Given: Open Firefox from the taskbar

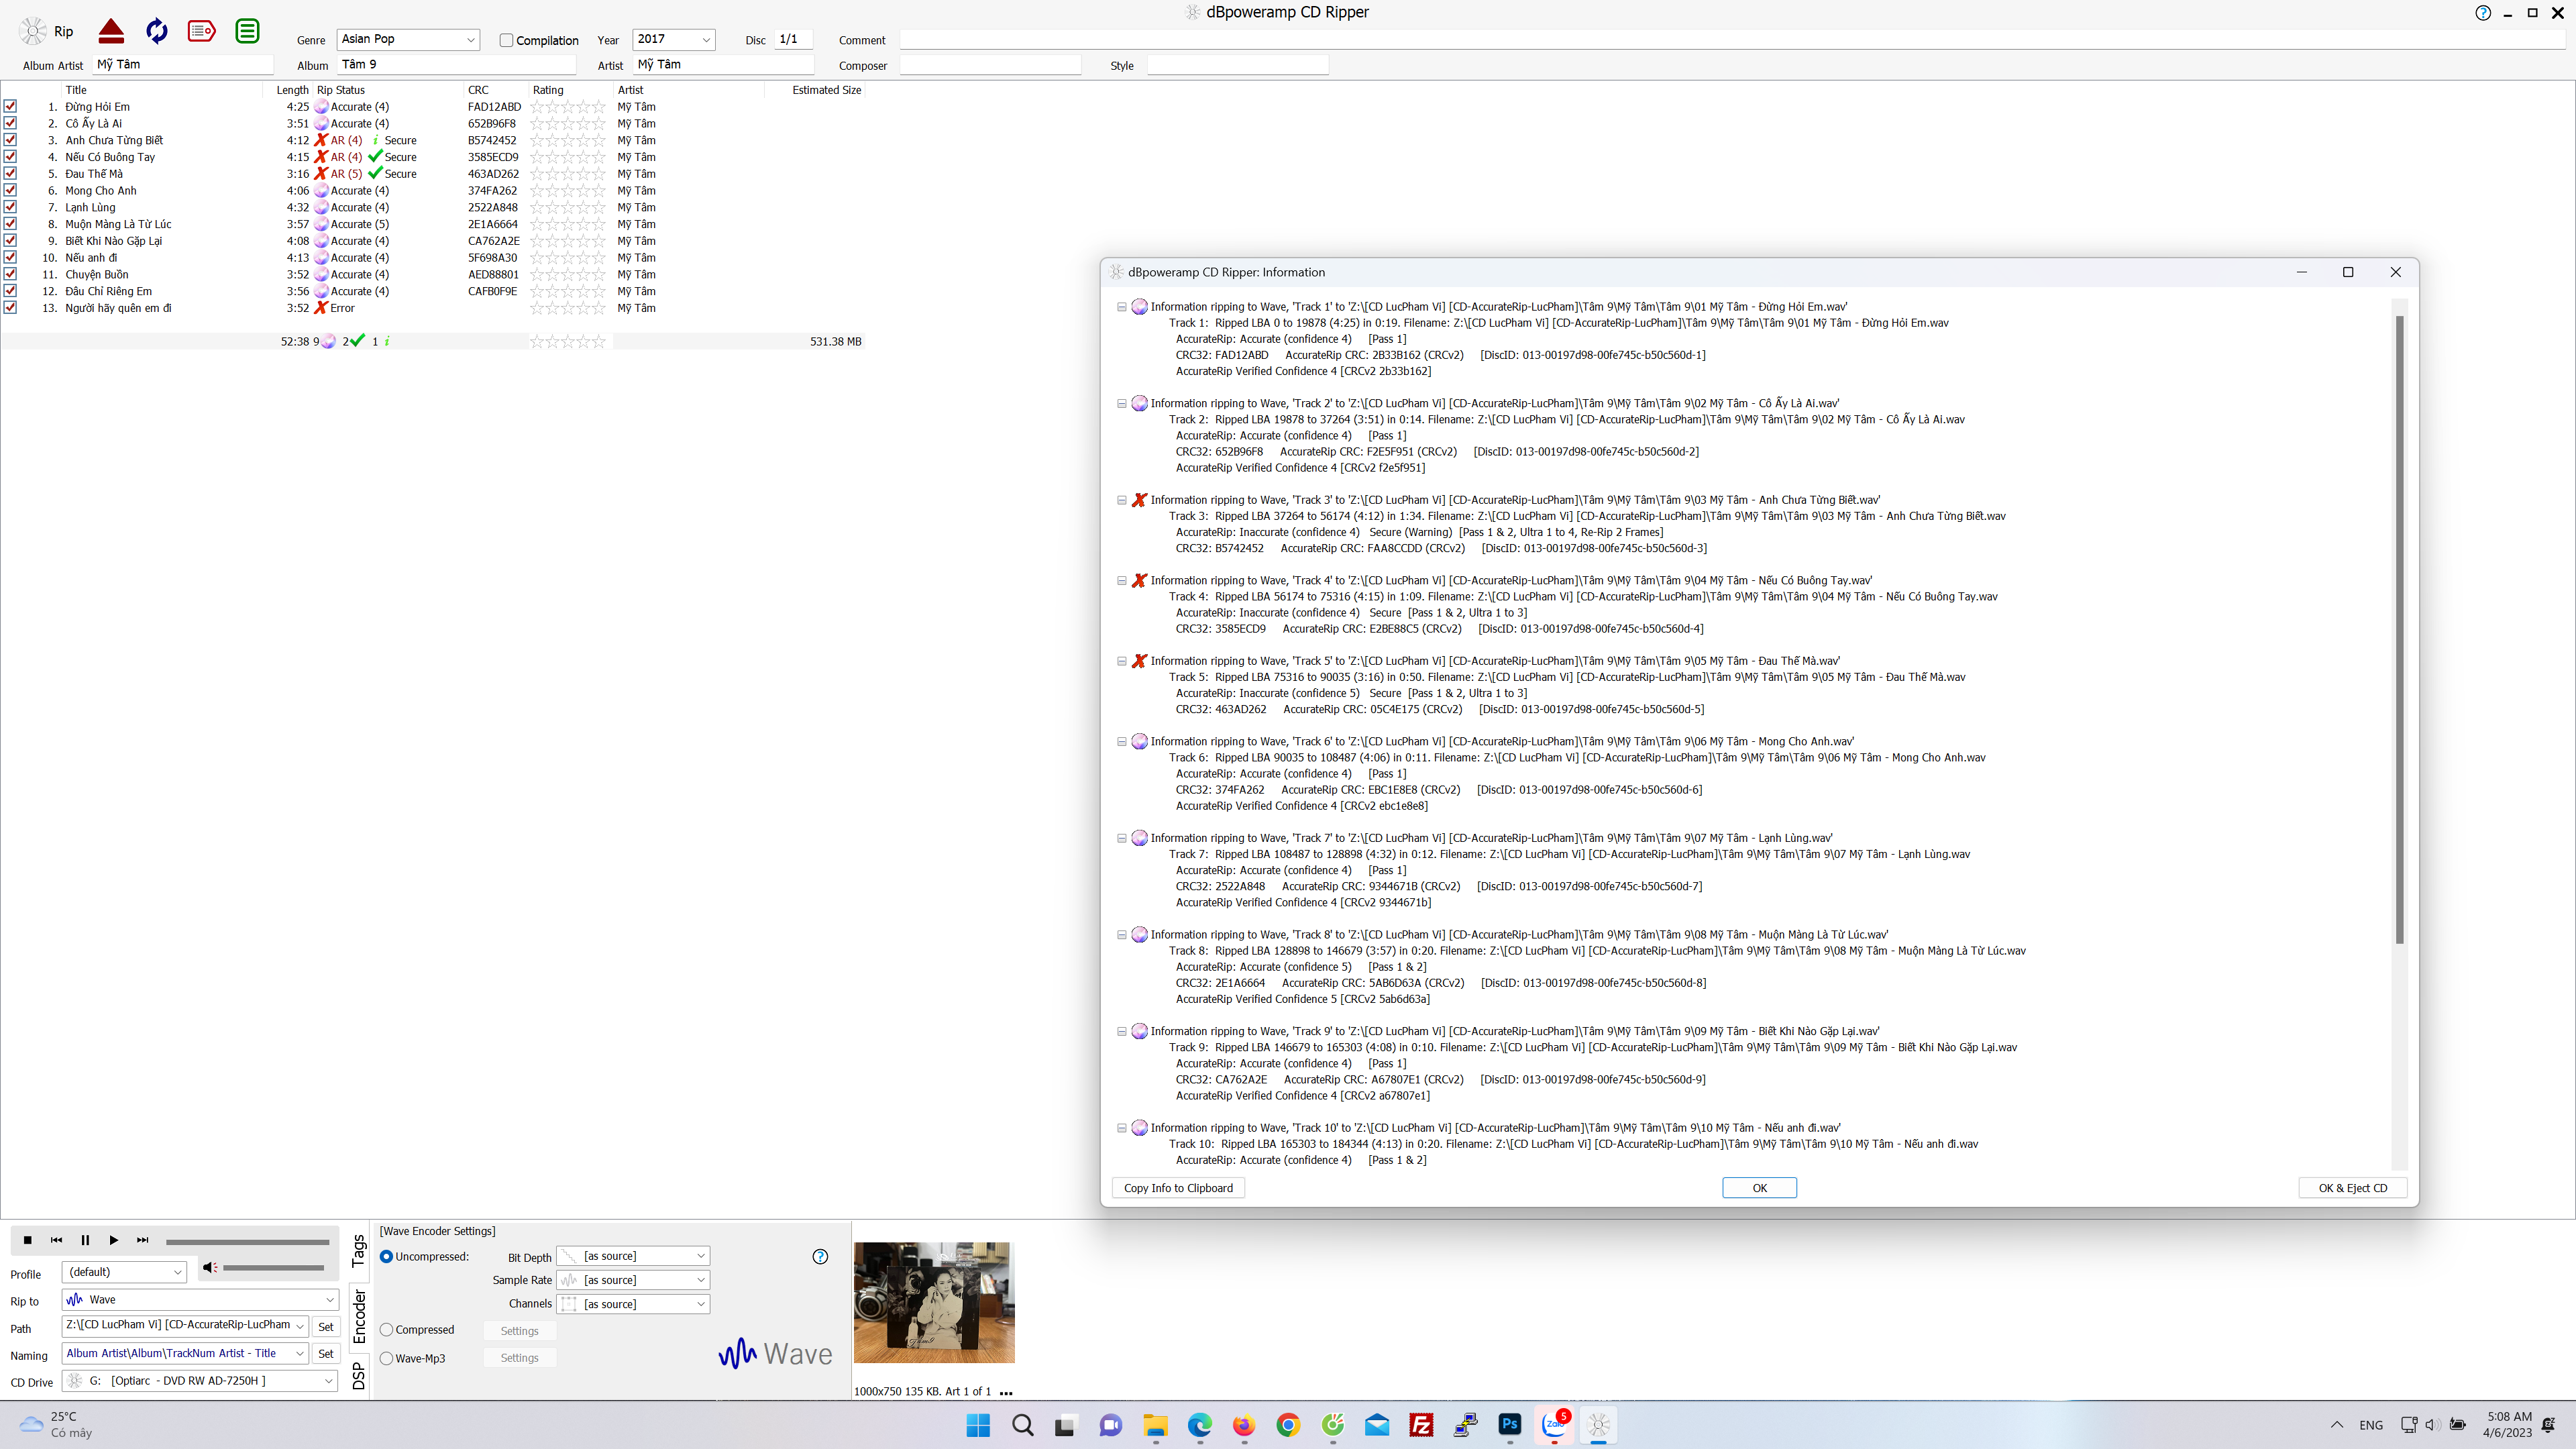Looking at the screenshot, I should tap(1244, 1425).
